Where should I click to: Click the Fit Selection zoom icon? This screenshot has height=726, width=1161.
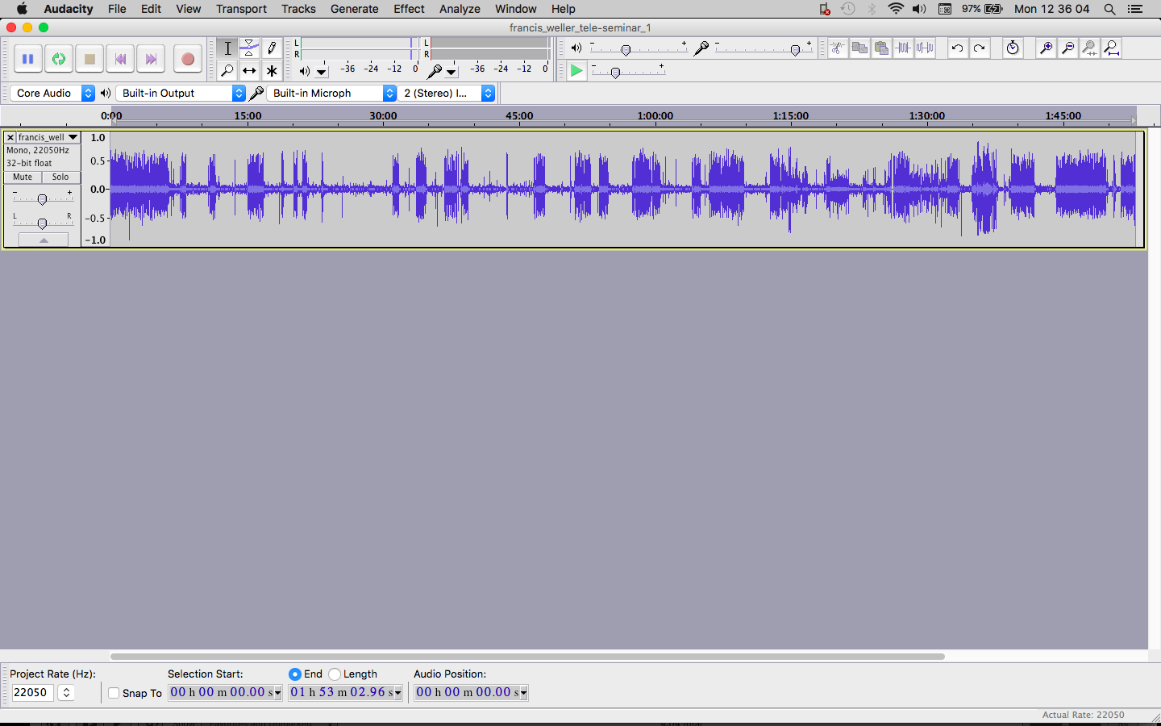[1089, 48]
